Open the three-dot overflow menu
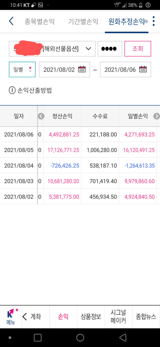This screenshot has height=347, width=160. pos(154,21)
